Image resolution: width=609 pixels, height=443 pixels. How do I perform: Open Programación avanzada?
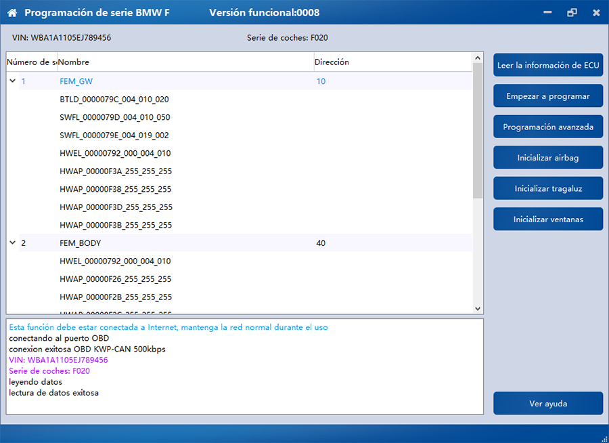pyautogui.click(x=548, y=127)
